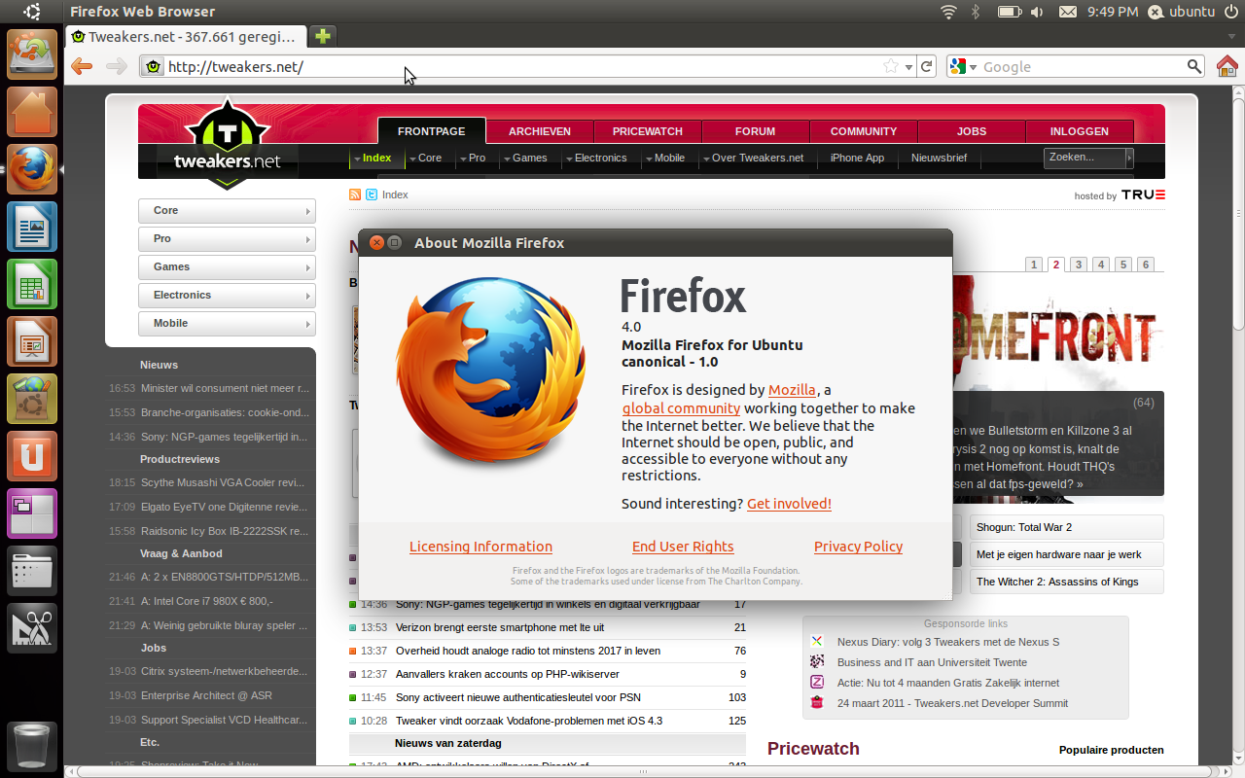The height and width of the screenshot is (778, 1245).
Task: Go to page 3 in the featured pager
Action: click(x=1079, y=265)
